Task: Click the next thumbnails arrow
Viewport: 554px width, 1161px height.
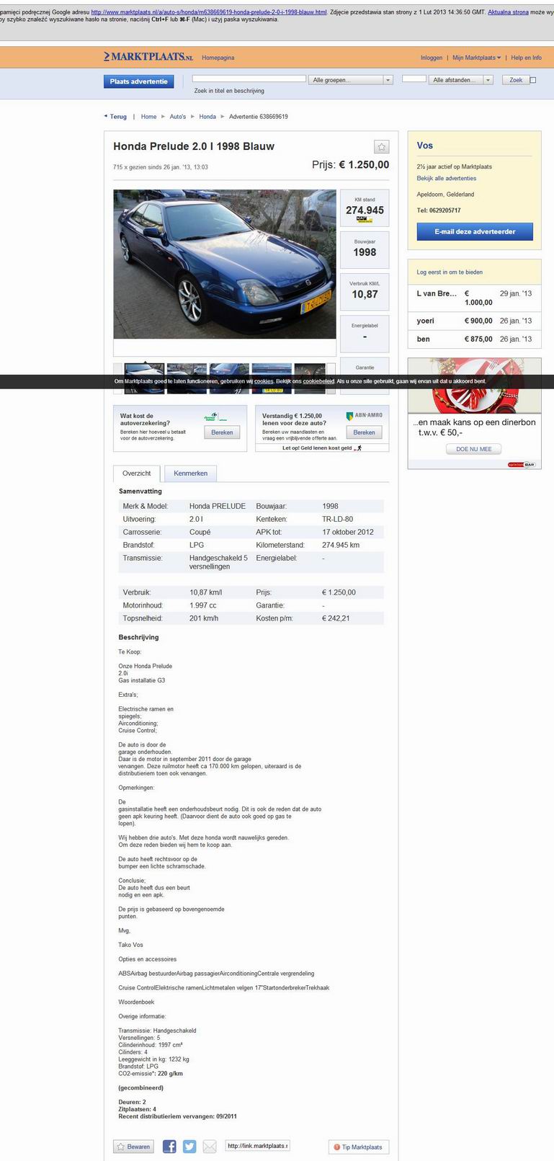Action: coord(331,378)
